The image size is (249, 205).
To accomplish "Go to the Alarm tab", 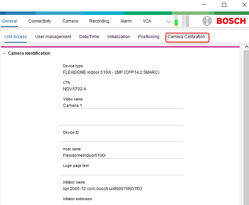I will point(126,21).
